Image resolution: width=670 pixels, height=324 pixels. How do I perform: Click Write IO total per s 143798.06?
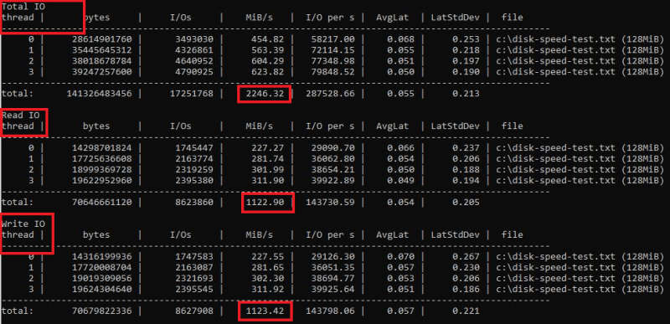tap(331, 311)
